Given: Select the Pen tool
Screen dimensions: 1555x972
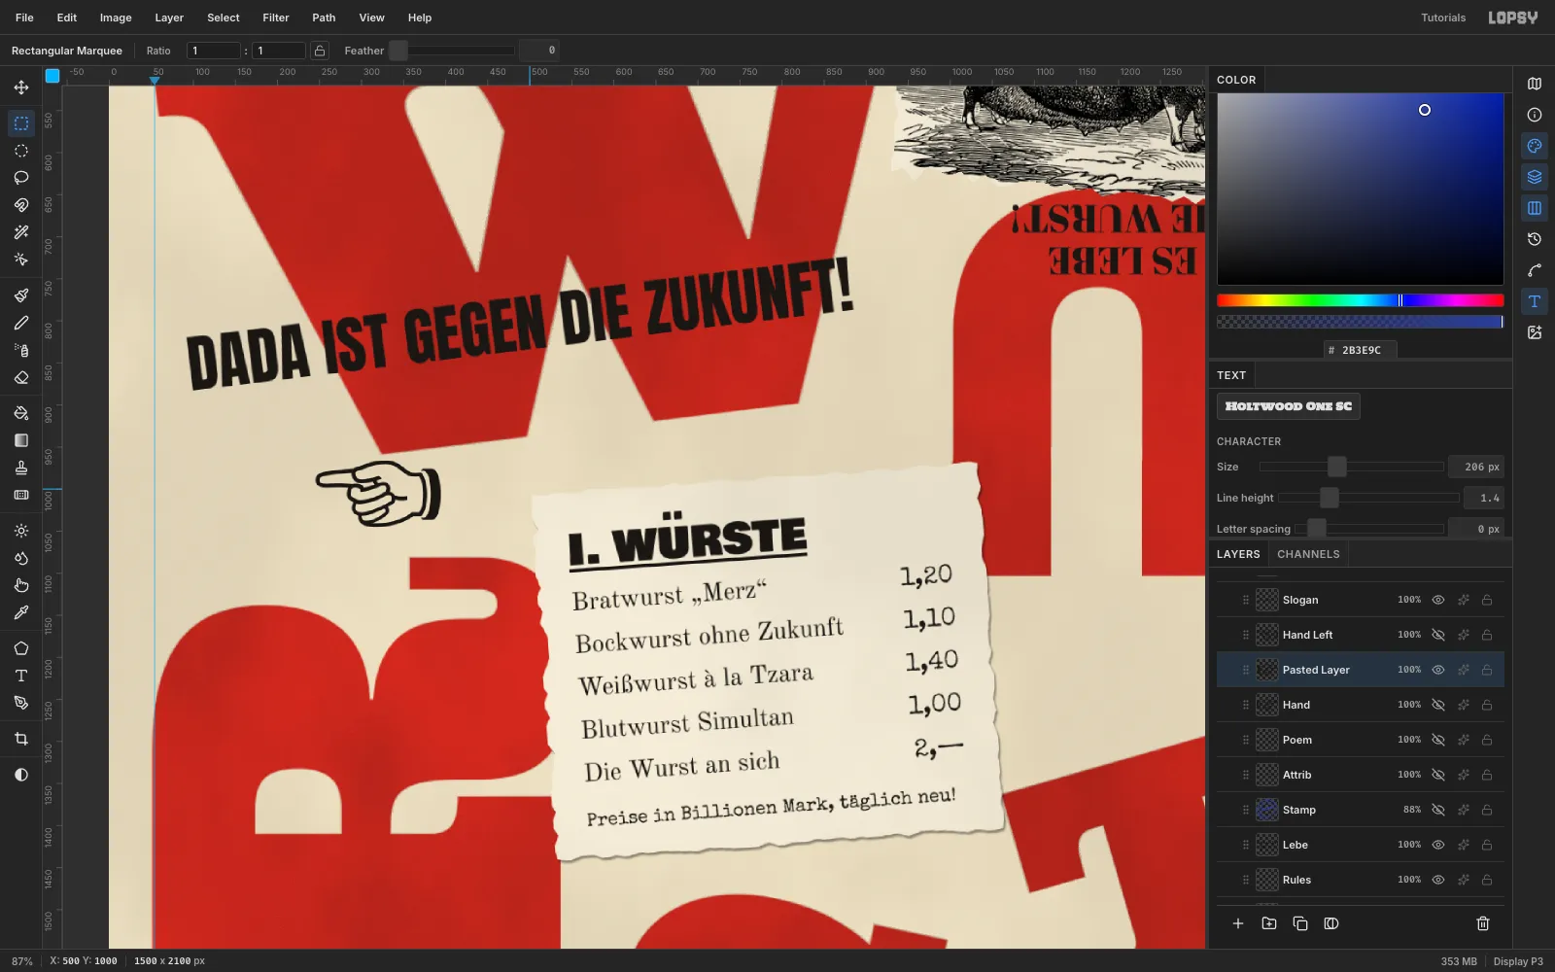Looking at the screenshot, I should coord(21,703).
